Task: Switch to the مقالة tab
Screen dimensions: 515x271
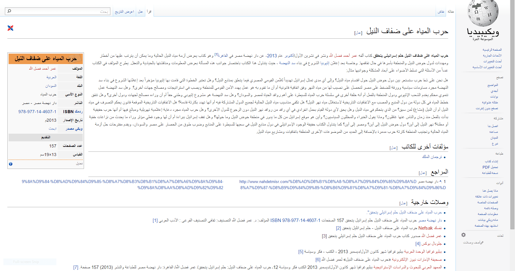Action: tap(451, 11)
